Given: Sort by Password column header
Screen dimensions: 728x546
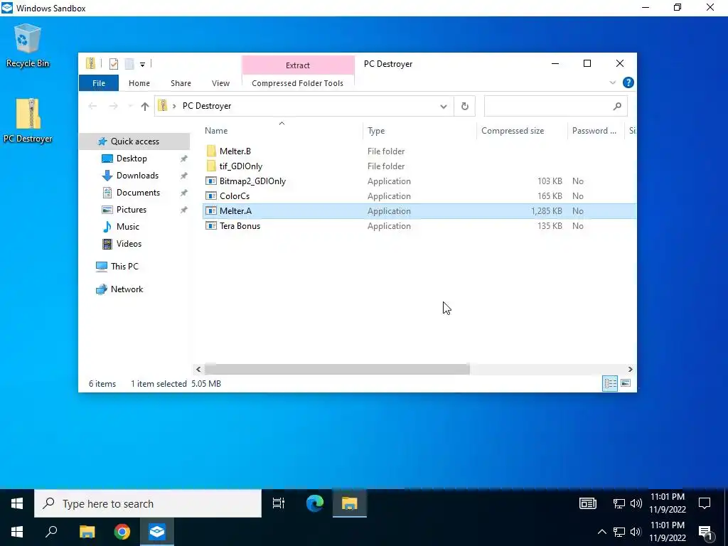Looking at the screenshot, I should (596, 131).
